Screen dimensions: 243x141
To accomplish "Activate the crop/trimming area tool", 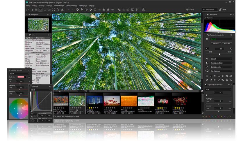I will click(x=95, y=10).
